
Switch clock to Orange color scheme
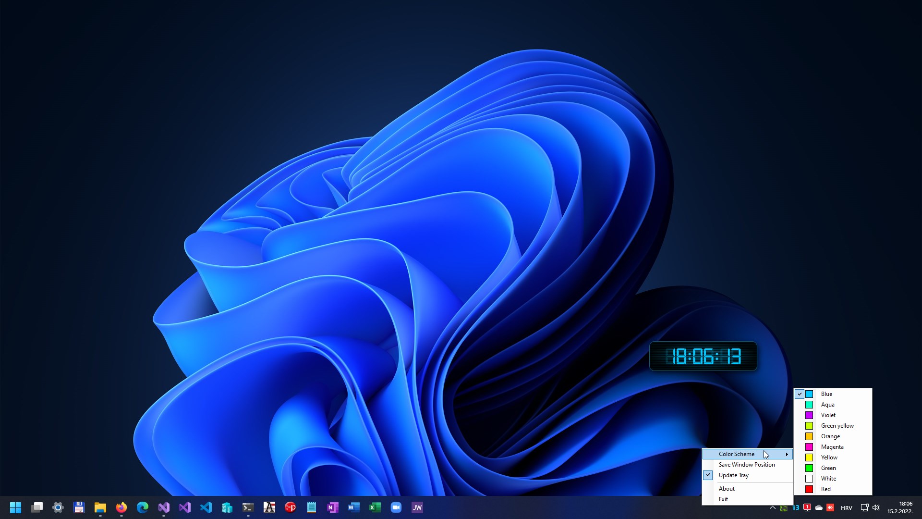tap(833, 436)
